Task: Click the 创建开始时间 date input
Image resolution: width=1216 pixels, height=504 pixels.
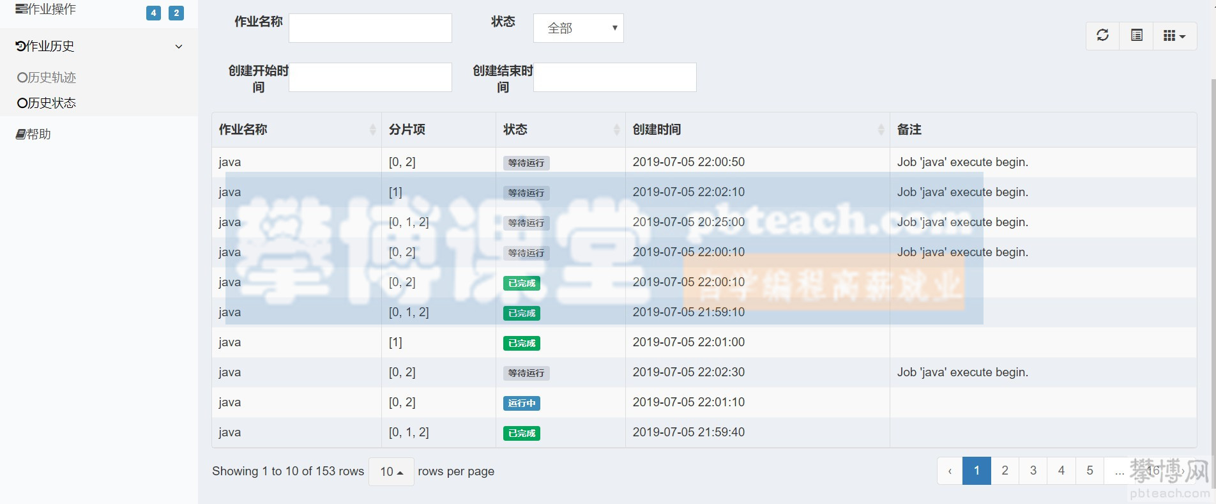Action: click(x=370, y=77)
